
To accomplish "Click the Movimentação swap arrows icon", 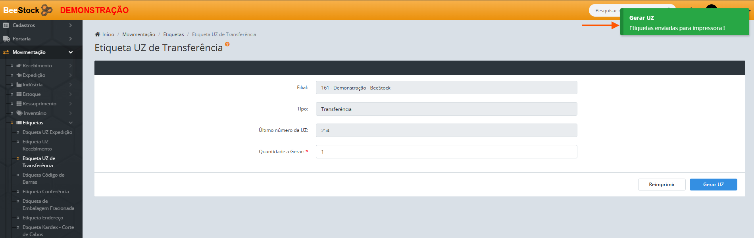I will click(6, 52).
